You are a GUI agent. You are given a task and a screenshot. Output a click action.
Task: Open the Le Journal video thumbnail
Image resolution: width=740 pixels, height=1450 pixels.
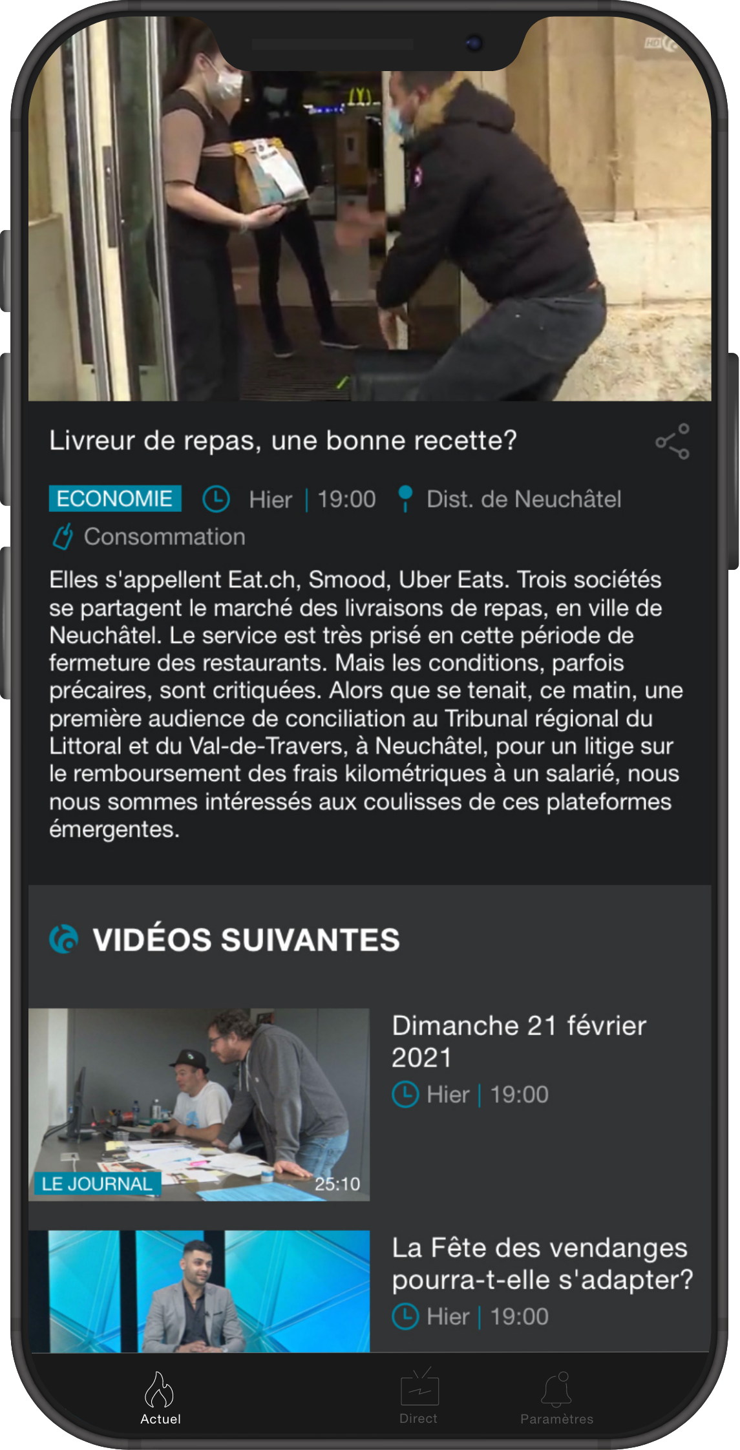coord(199,1104)
